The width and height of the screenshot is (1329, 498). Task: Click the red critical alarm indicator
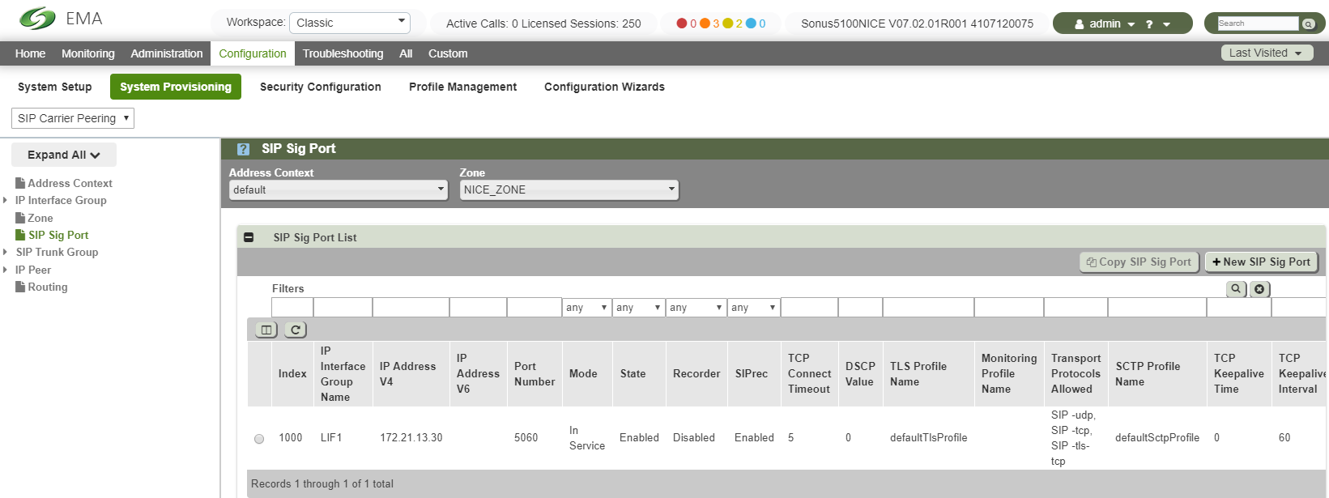681,23
